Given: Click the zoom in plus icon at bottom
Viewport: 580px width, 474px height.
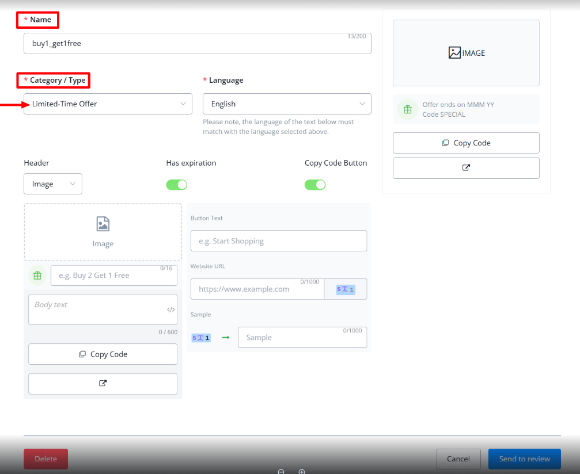Looking at the screenshot, I should click(301, 471).
